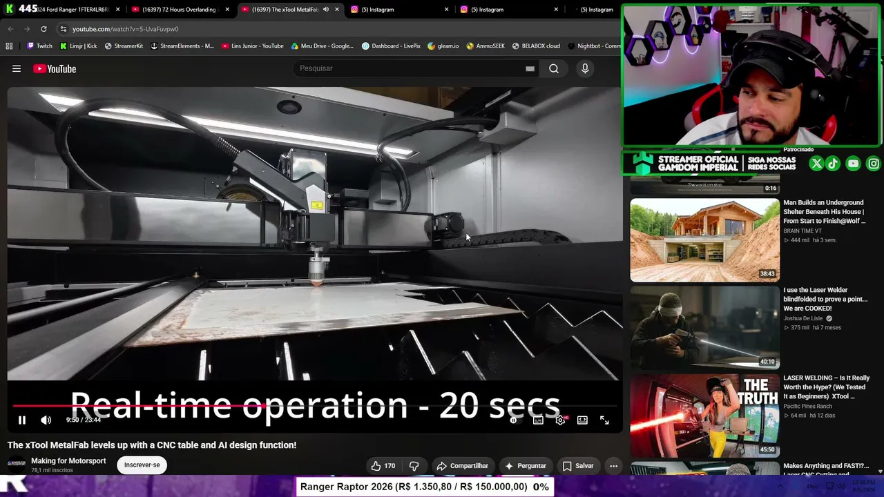Visit the Pacific Pines Ranch channel
Image resolution: width=884 pixels, height=497 pixels.
tap(807, 407)
